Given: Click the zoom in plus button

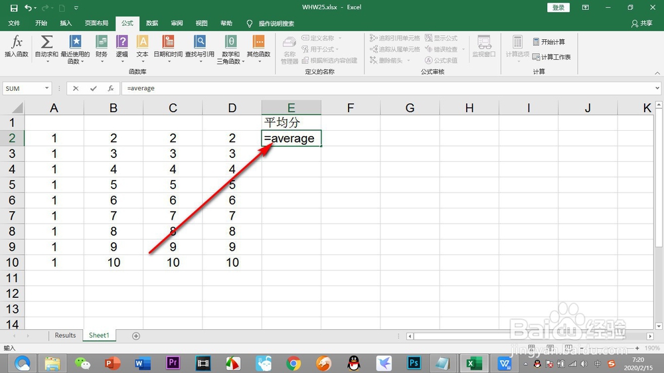Looking at the screenshot, I should pyautogui.click(x=637, y=348).
